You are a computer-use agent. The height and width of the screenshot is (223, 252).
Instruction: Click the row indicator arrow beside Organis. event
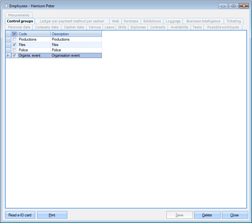[x=8, y=55]
